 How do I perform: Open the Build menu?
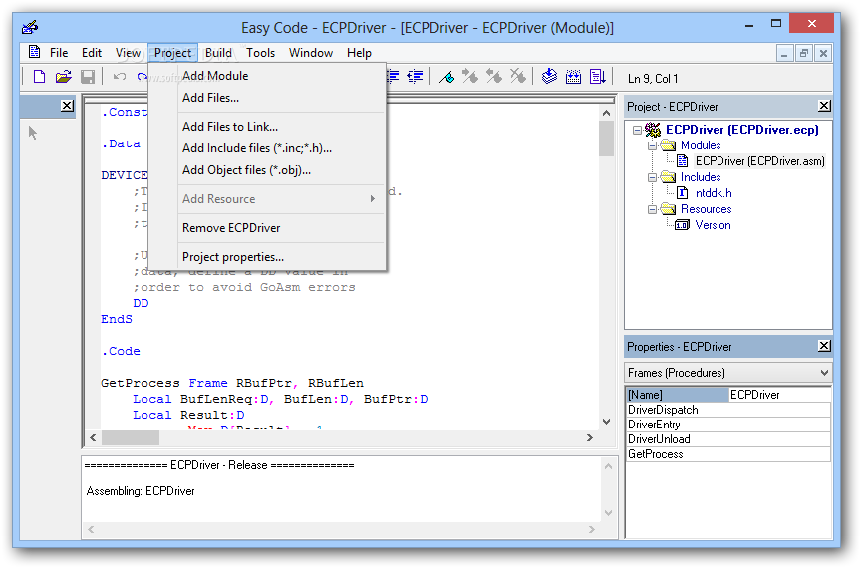218,53
